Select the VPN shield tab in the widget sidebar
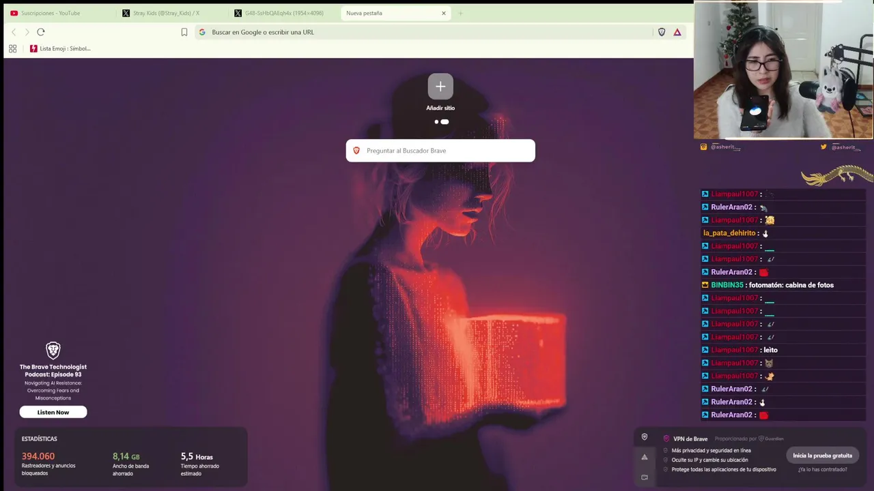 click(x=644, y=437)
